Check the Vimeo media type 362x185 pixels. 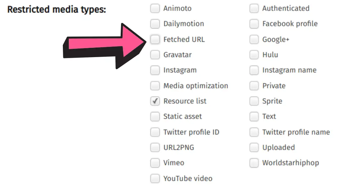[155, 163]
